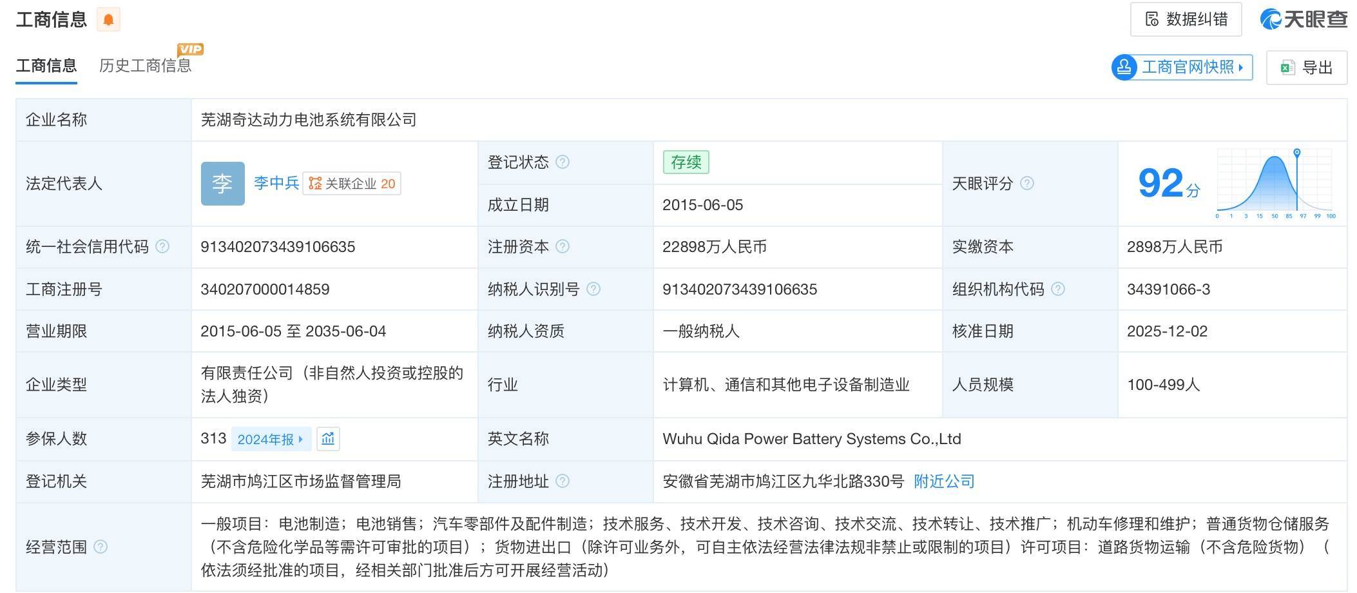1357x593 pixels.
Task: Switch to 历史工商信息 tab
Action: [145, 66]
